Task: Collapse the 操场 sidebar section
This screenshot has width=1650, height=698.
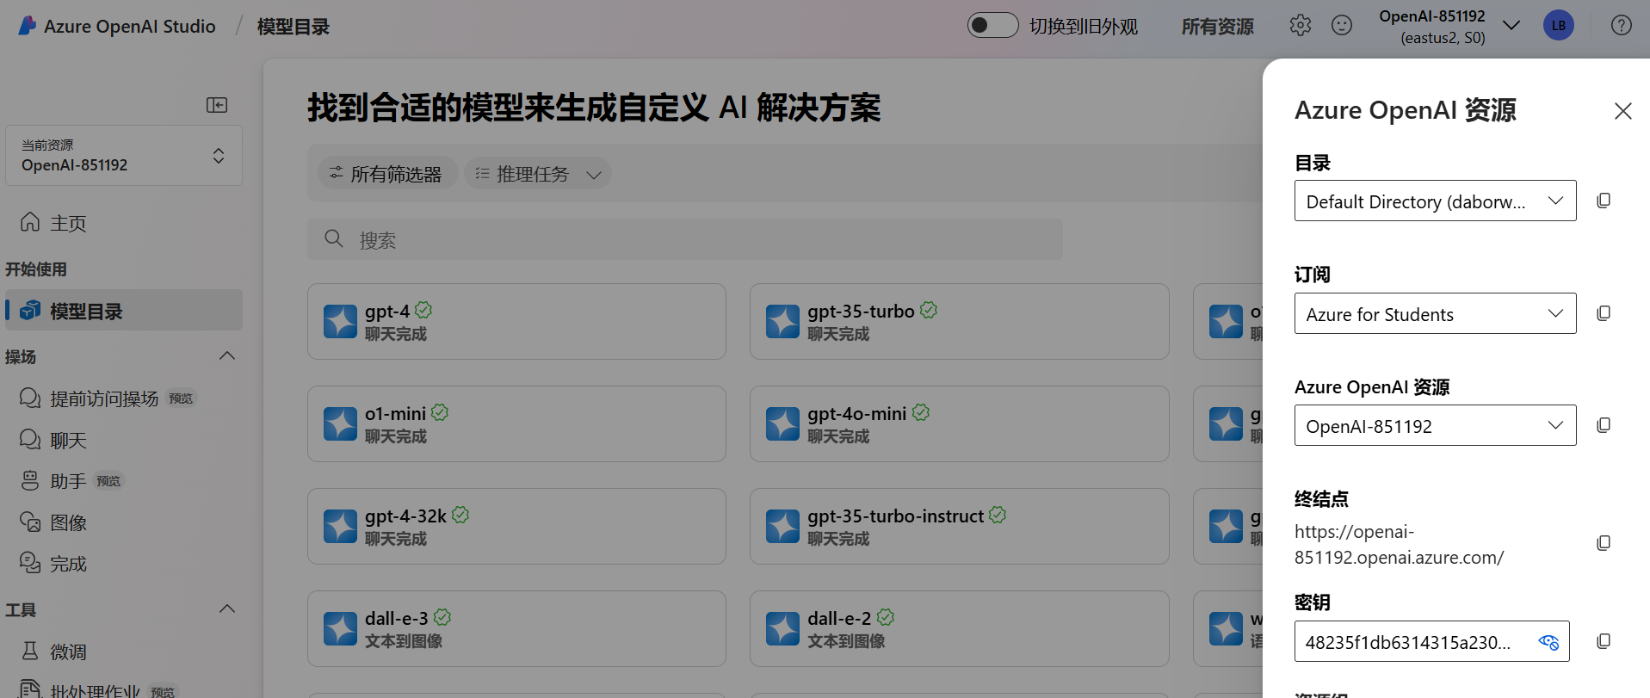Action: click(x=227, y=356)
